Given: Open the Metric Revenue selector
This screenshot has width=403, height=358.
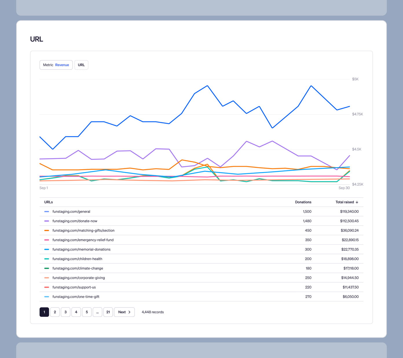Looking at the screenshot, I should tap(56, 65).
